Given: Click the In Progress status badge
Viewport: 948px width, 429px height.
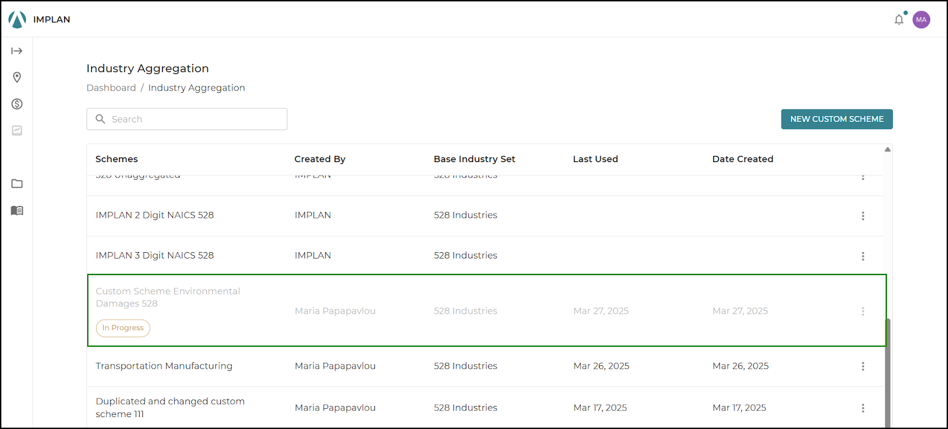Looking at the screenshot, I should tap(123, 328).
